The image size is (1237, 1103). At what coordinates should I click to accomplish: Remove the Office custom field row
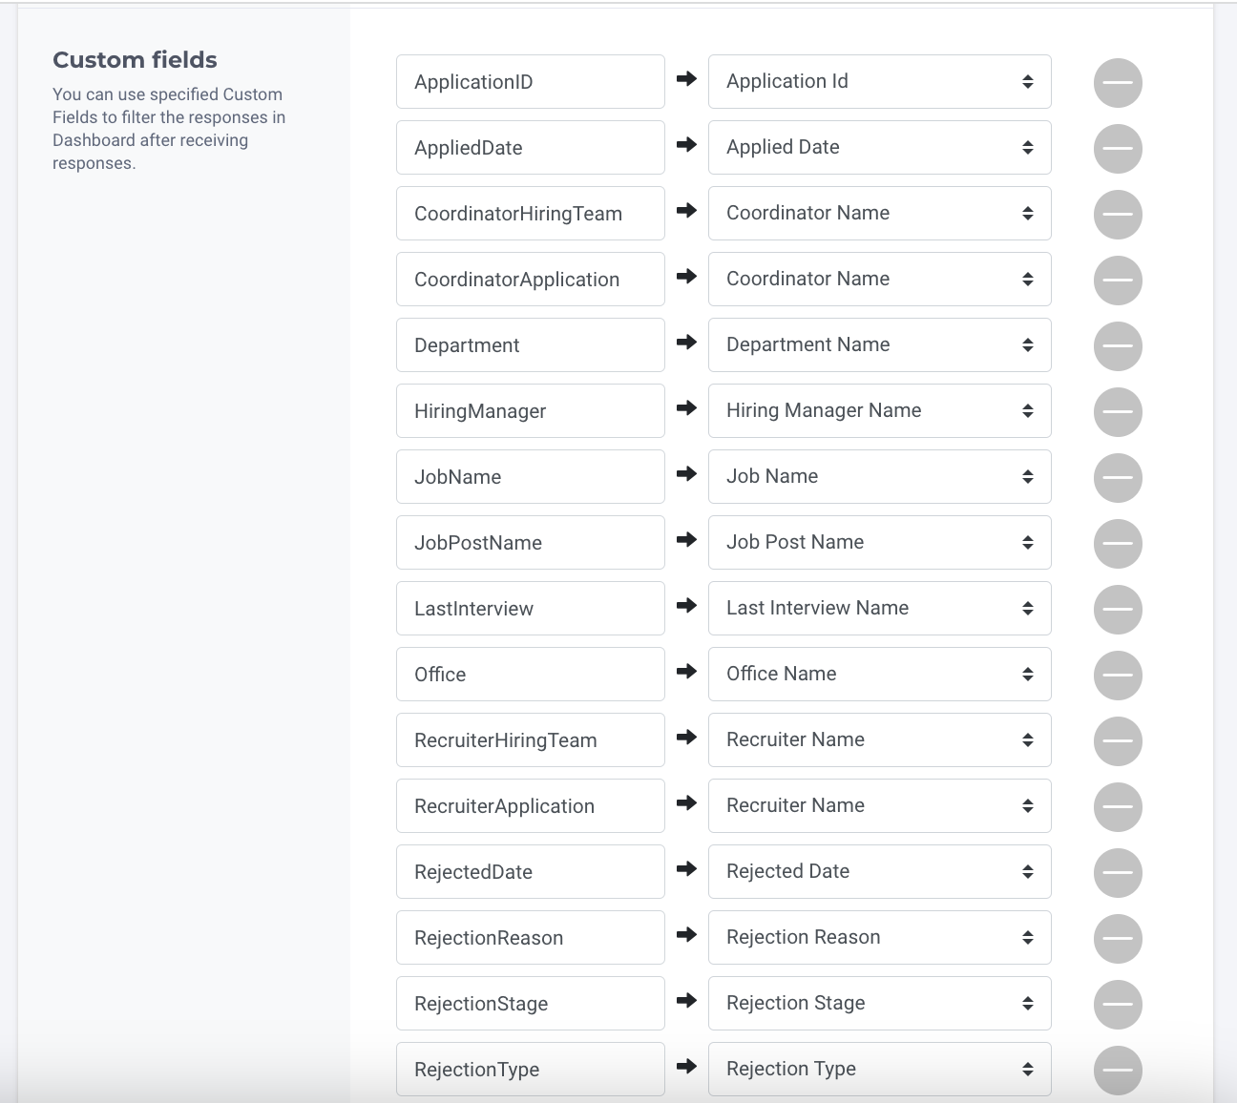[x=1118, y=676]
